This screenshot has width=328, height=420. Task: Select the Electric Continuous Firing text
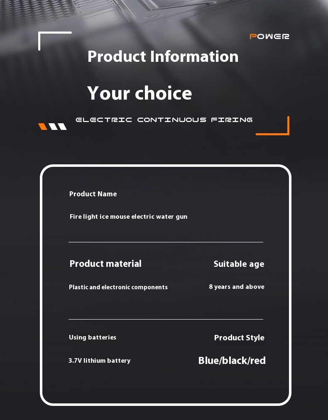164,120
